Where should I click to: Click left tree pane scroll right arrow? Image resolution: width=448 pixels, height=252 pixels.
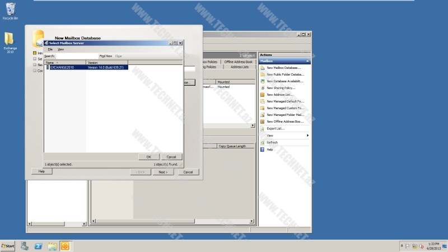coord(84,223)
